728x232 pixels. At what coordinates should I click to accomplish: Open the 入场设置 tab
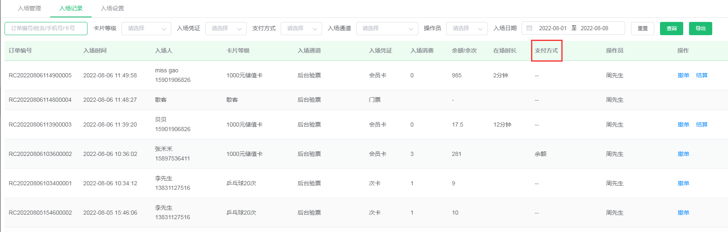(112, 8)
